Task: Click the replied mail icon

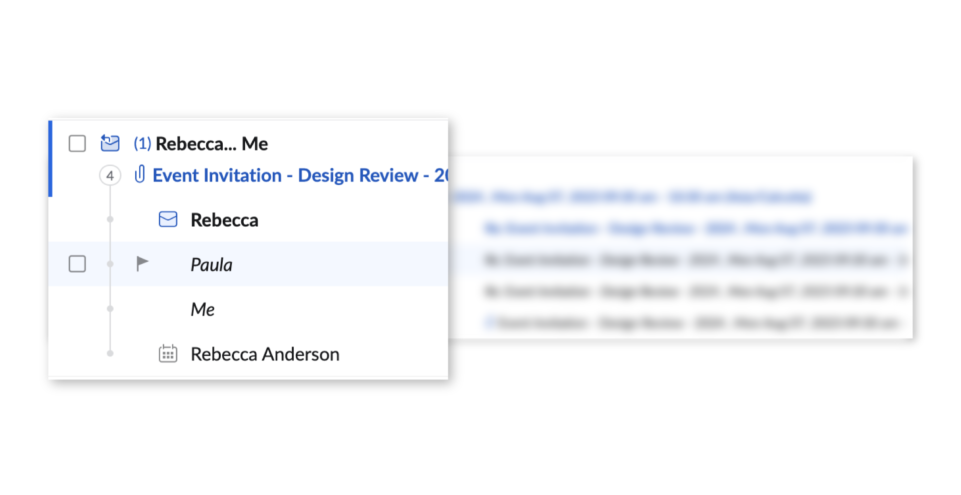Action: coord(110,143)
